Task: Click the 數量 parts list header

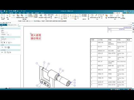Action: pyautogui.click(x=128, y=40)
